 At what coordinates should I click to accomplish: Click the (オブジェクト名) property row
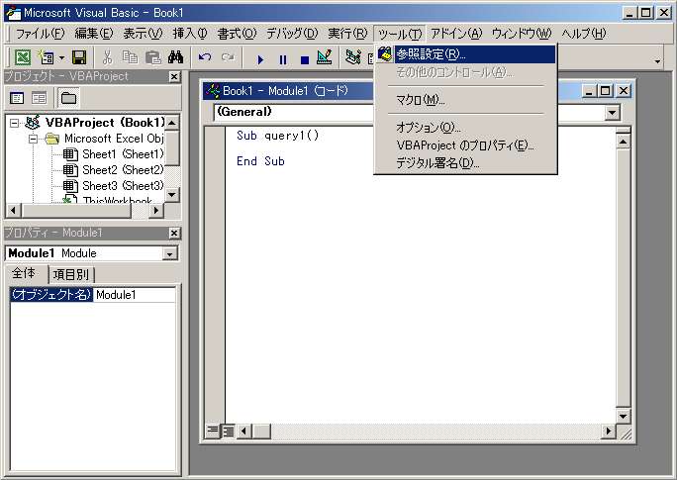tap(50, 295)
